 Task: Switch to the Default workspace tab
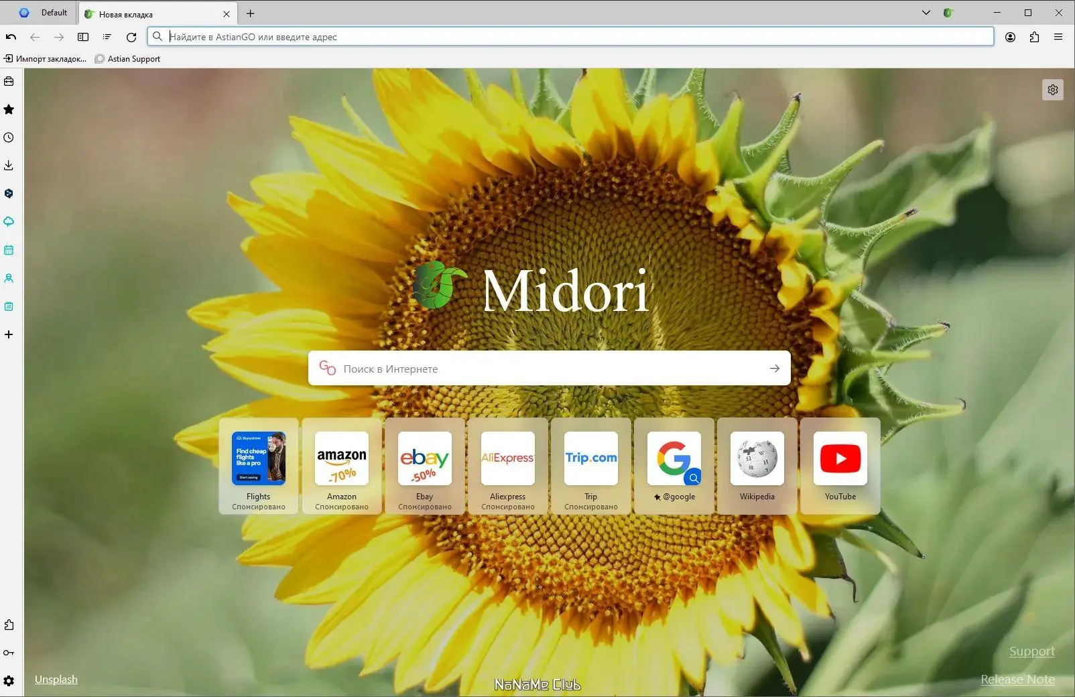[44, 13]
